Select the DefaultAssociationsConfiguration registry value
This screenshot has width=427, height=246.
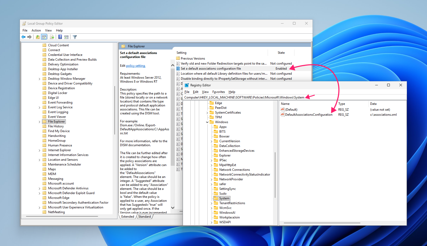click(309, 115)
